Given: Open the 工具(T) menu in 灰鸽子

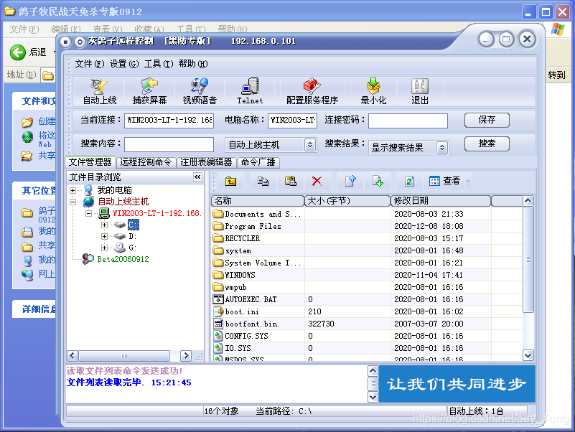Looking at the screenshot, I should [159, 64].
